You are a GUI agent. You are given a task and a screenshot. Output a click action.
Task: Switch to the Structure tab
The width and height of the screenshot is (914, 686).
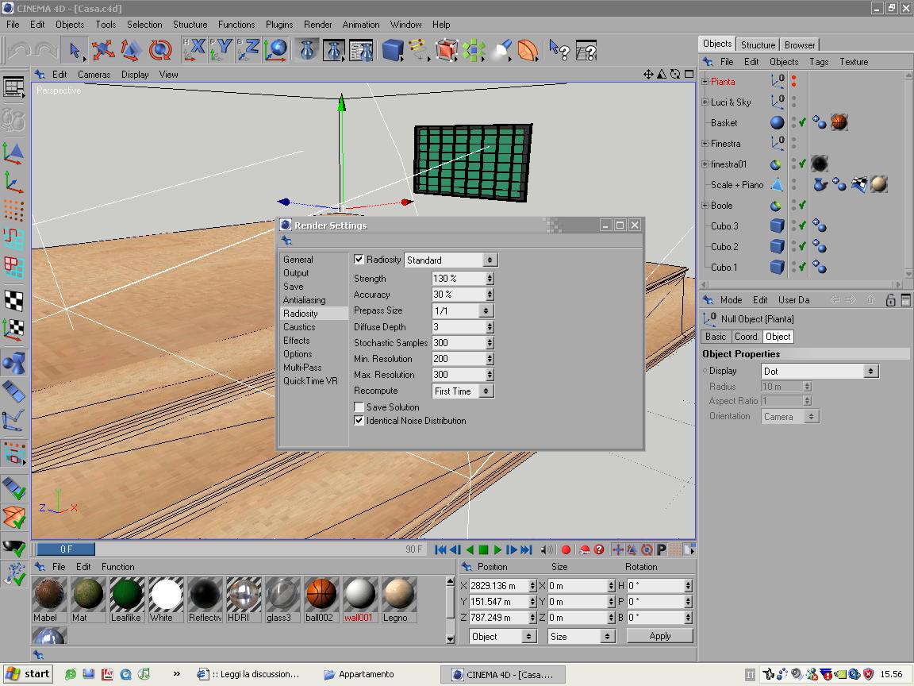click(x=758, y=44)
